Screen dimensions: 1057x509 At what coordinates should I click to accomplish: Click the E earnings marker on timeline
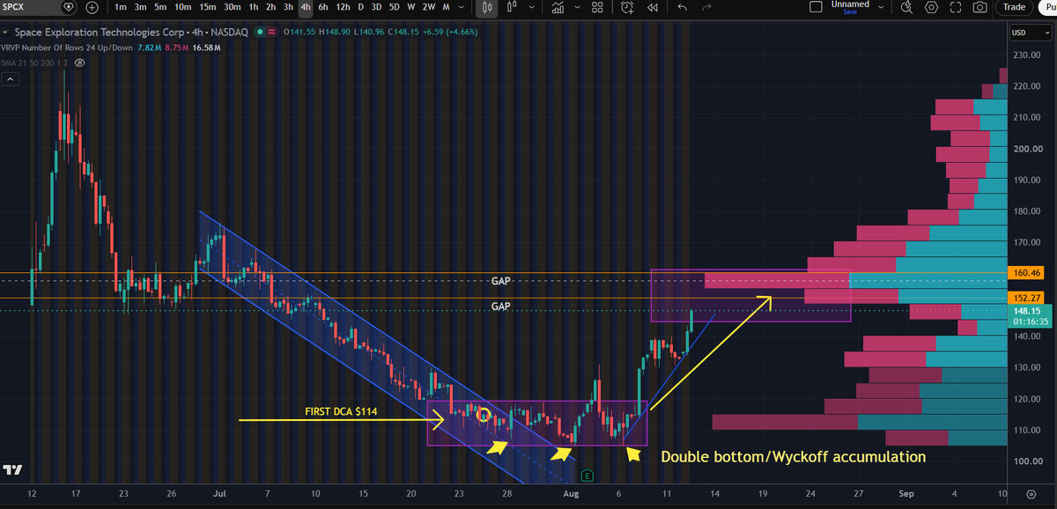point(587,476)
